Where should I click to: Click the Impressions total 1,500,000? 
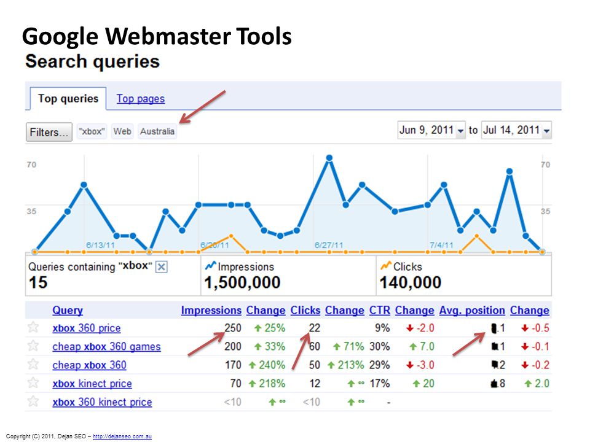(242, 282)
